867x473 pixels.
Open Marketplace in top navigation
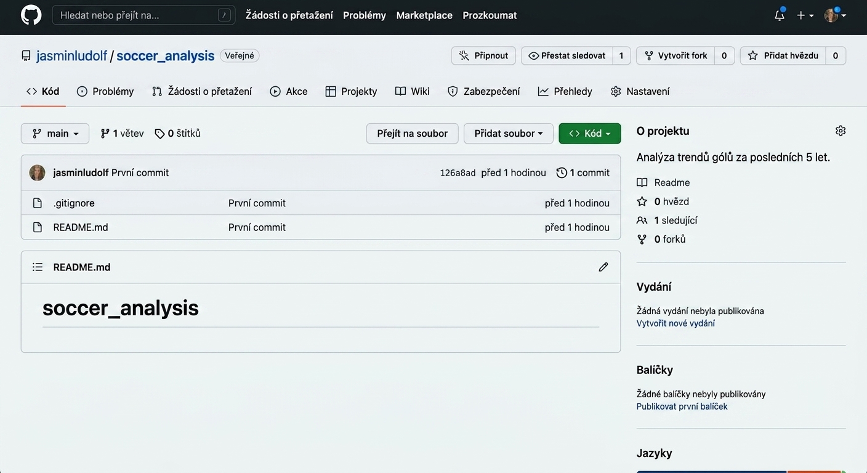424,15
